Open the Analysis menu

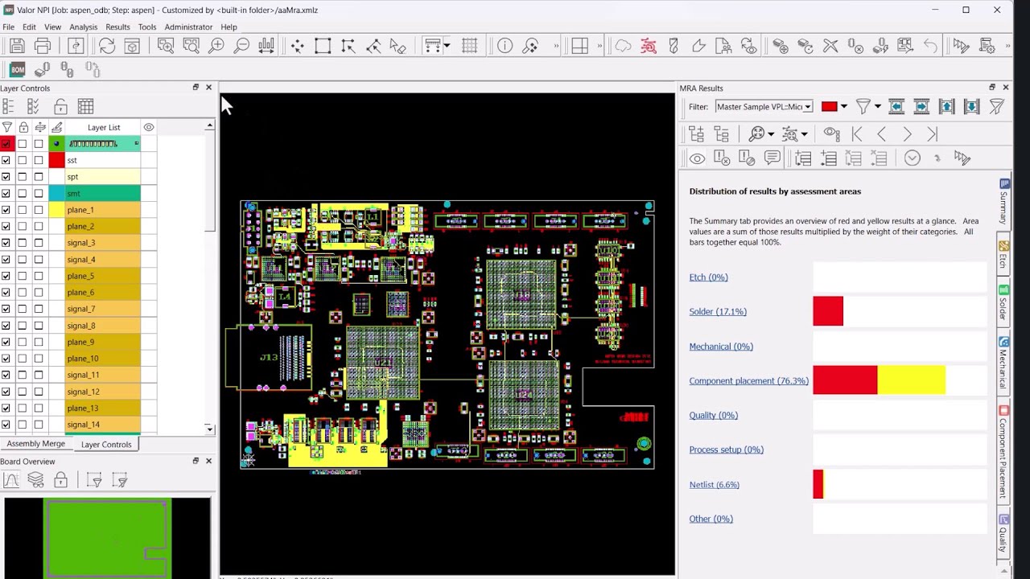pos(83,27)
